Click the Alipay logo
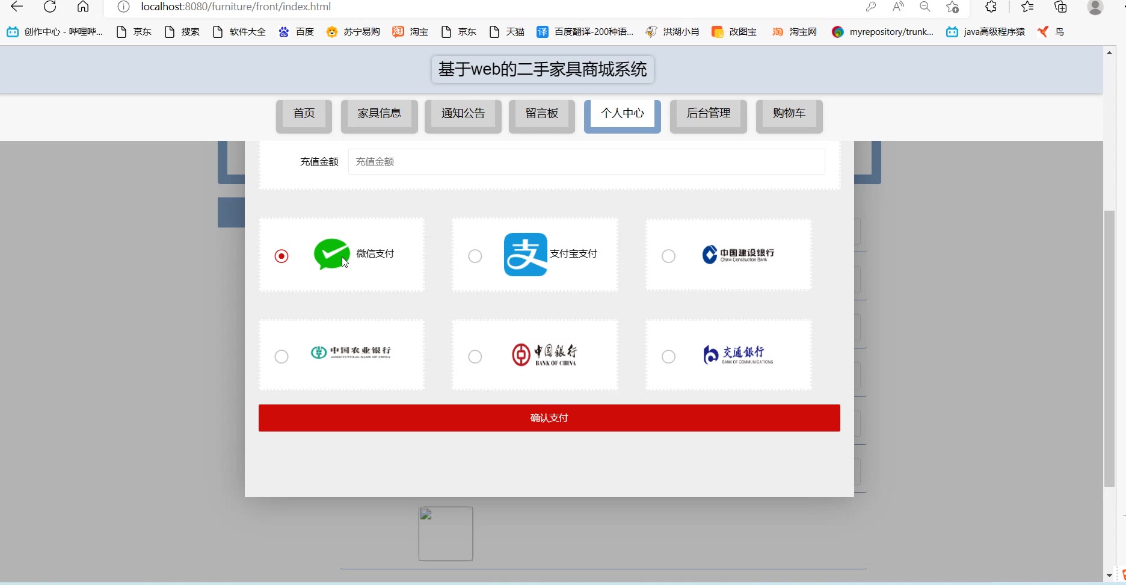 [526, 255]
